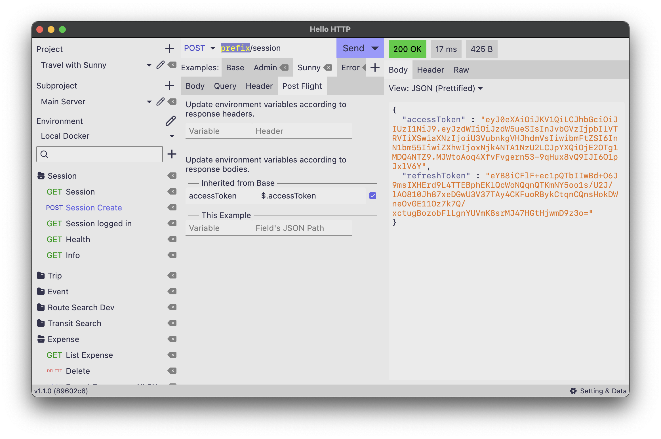Delete the Main Server subproject
This screenshot has width=661, height=439.
pyautogui.click(x=172, y=102)
